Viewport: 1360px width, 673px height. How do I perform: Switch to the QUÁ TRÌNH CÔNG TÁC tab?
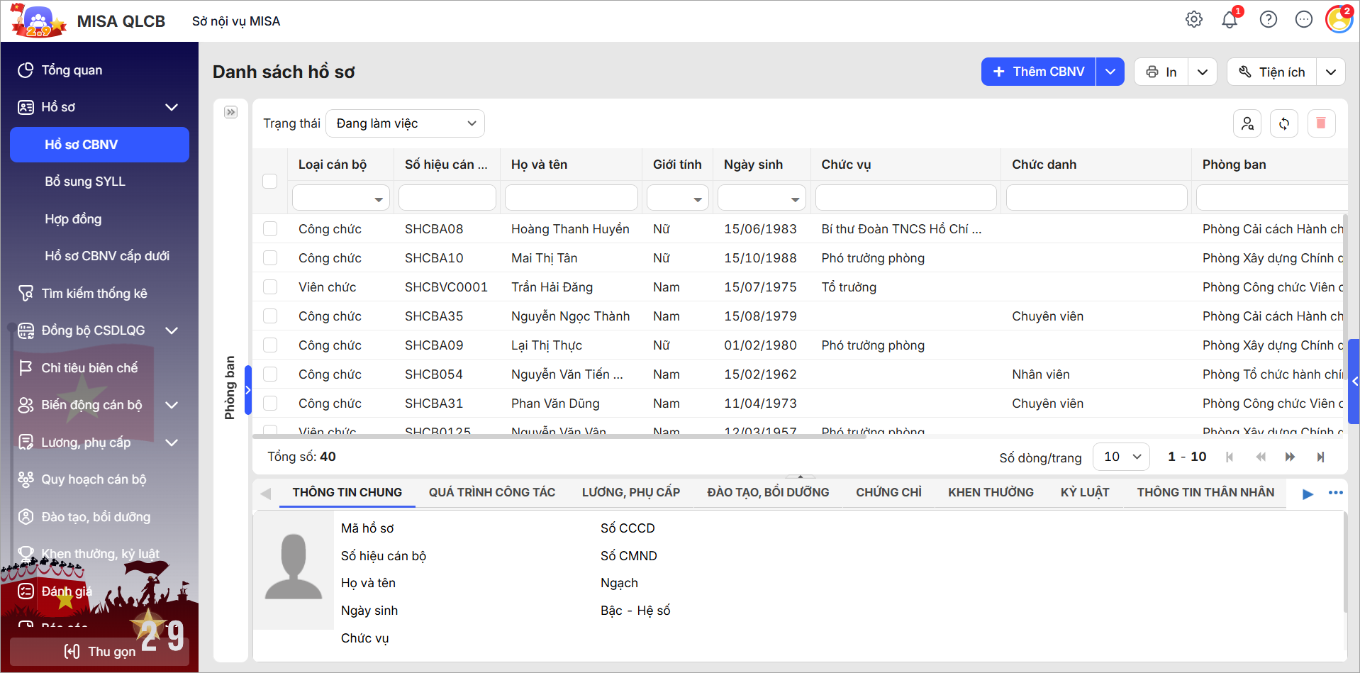pos(491,493)
